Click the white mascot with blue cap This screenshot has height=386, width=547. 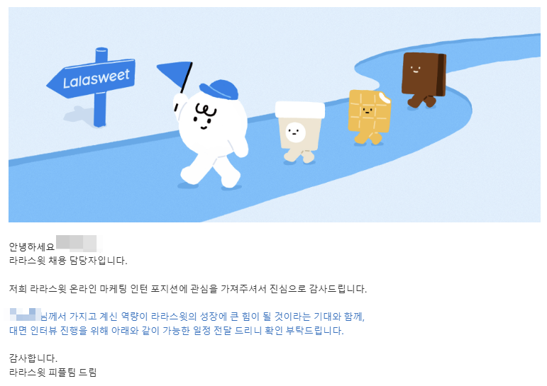pos(211,134)
